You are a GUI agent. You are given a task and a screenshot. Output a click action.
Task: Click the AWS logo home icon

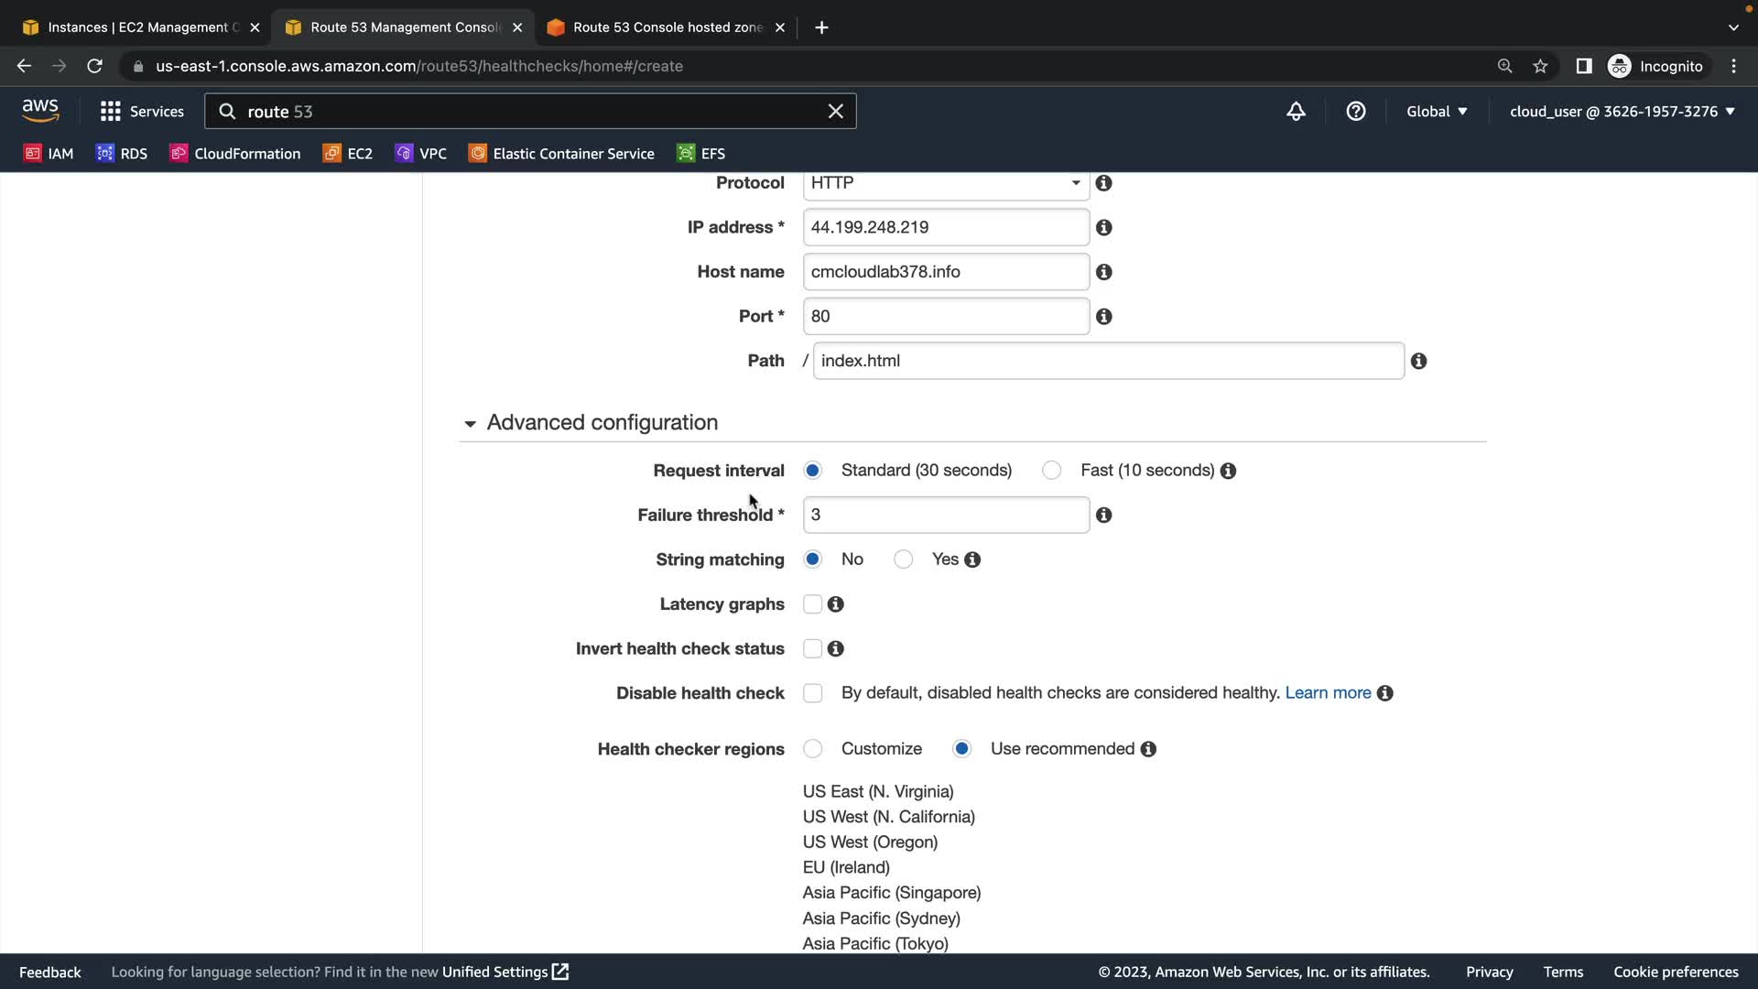40,111
